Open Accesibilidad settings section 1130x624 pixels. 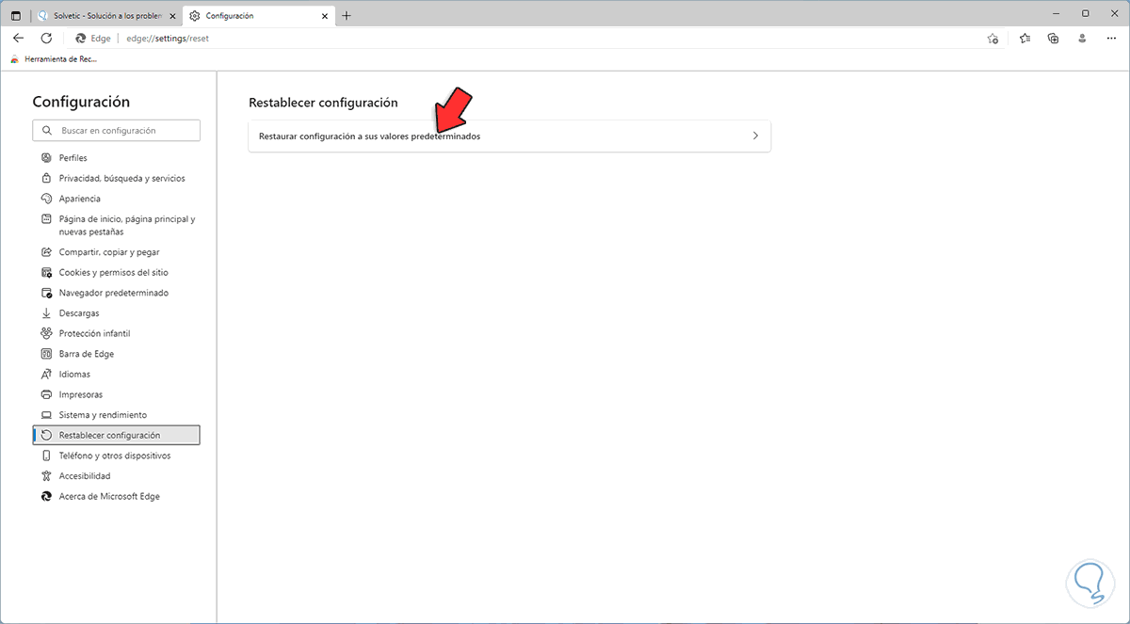point(117,476)
